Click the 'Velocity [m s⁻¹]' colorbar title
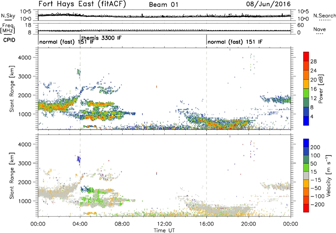336x233 pixels. pyautogui.click(x=328, y=175)
